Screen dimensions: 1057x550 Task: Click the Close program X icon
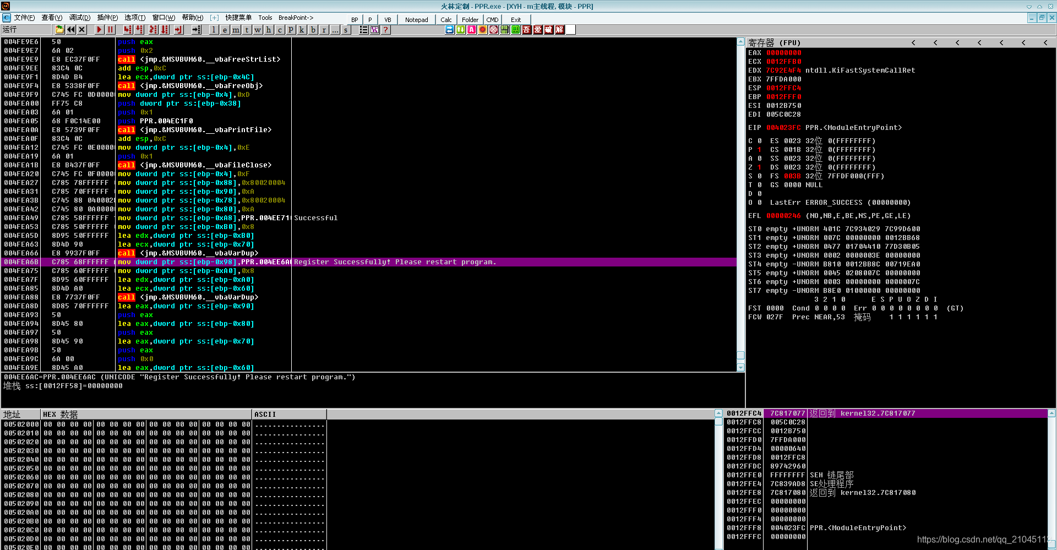pos(82,30)
